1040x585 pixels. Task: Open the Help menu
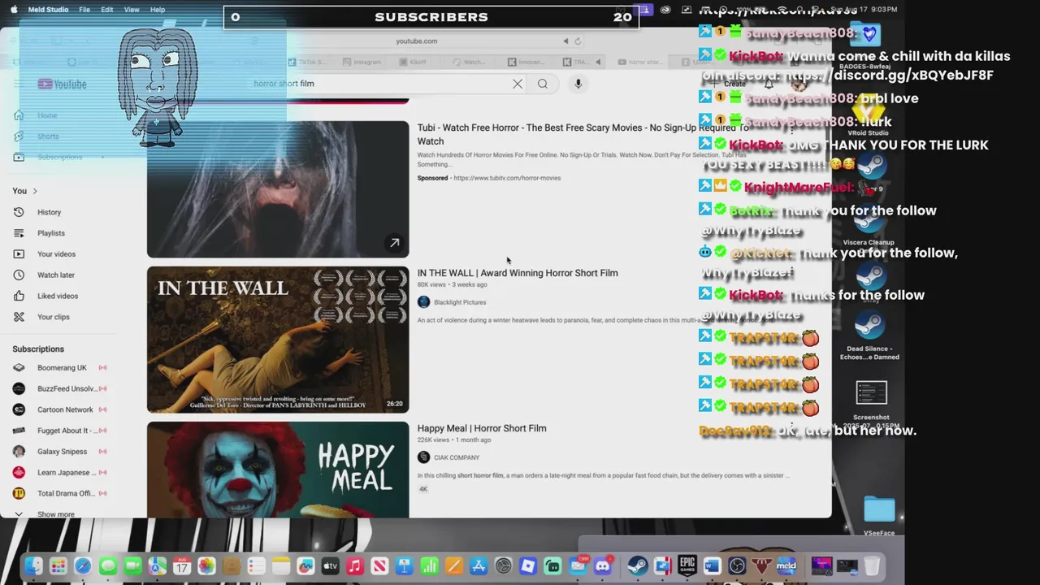click(x=158, y=10)
